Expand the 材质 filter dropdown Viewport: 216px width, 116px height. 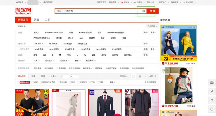coord(36,61)
